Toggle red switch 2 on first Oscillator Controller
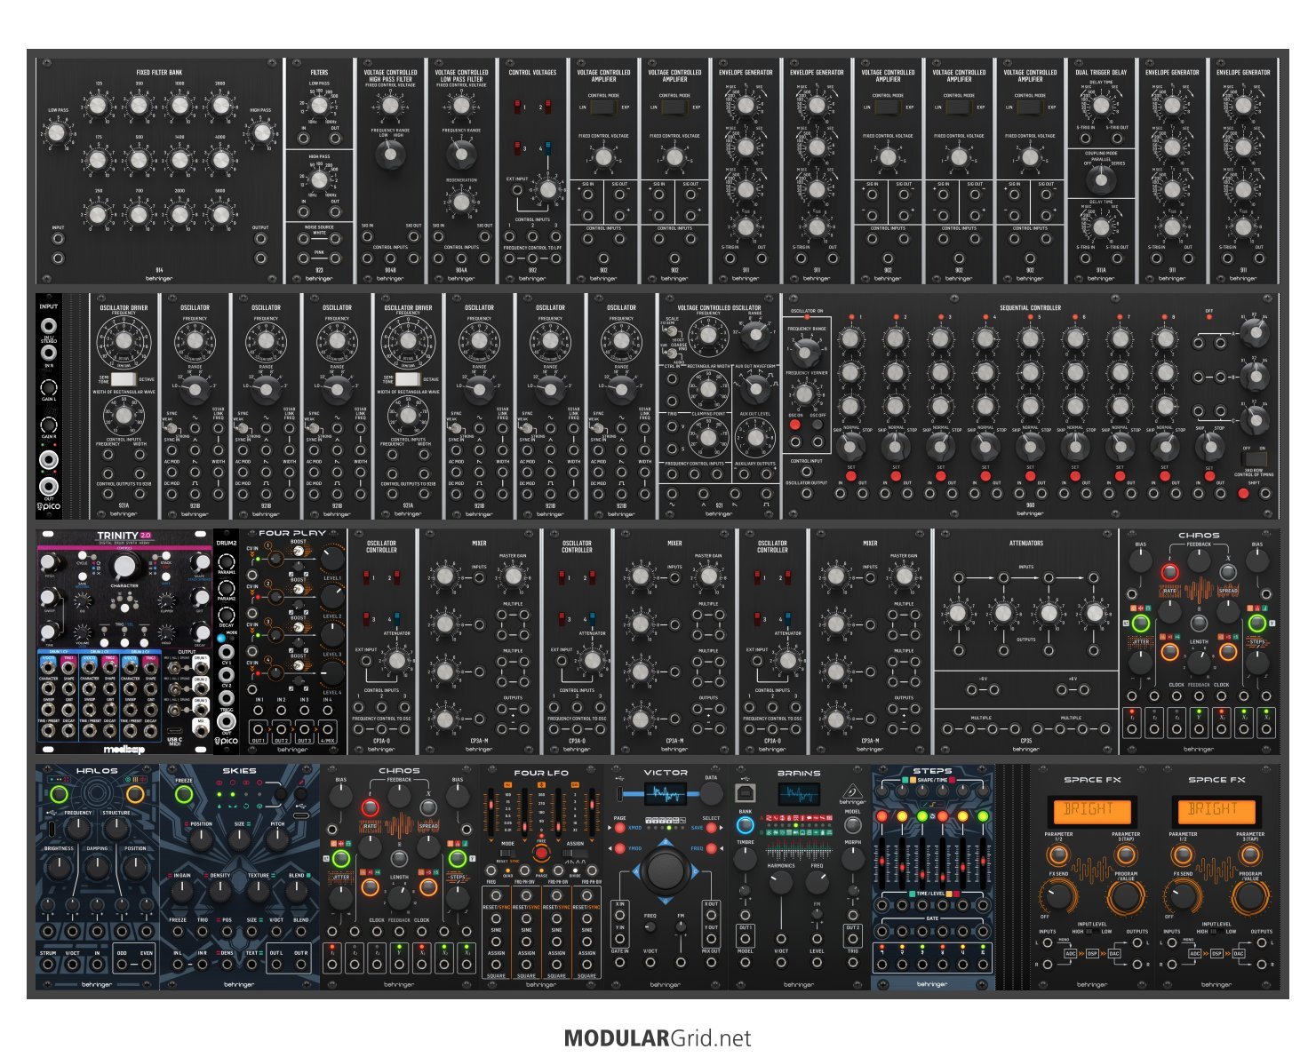This screenshot has width=1316, height=1057. pos(396,577)
